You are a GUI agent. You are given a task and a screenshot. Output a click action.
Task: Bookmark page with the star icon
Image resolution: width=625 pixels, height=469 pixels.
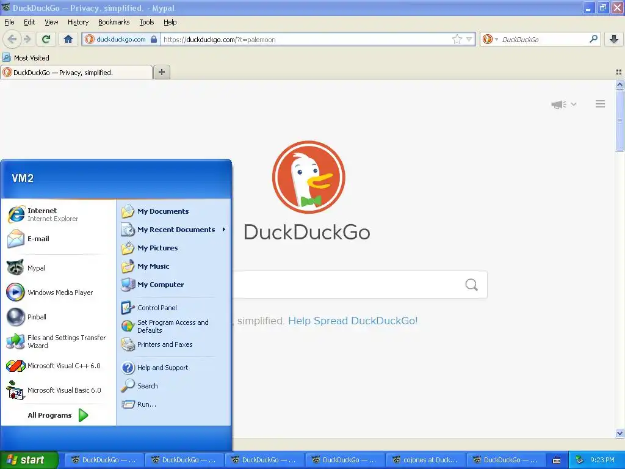(x=457, y=39)
